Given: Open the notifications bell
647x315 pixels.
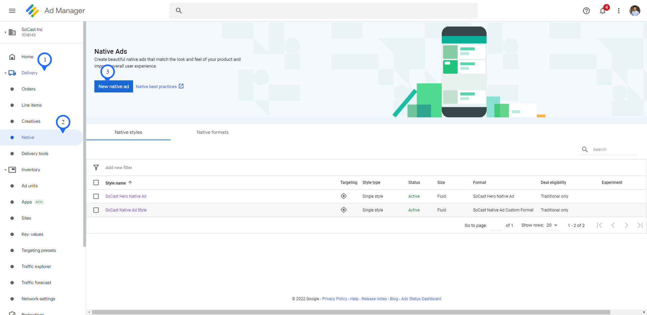Looking at the screenshot, I should click(x=603, y=11).
